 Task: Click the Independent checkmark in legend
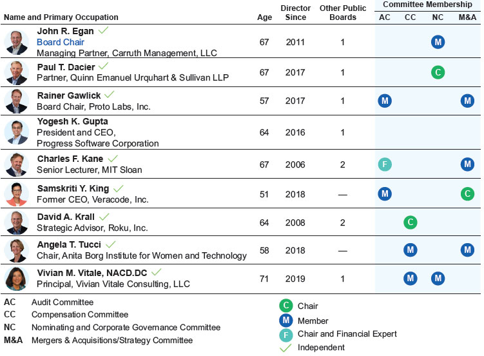(286, 348)
